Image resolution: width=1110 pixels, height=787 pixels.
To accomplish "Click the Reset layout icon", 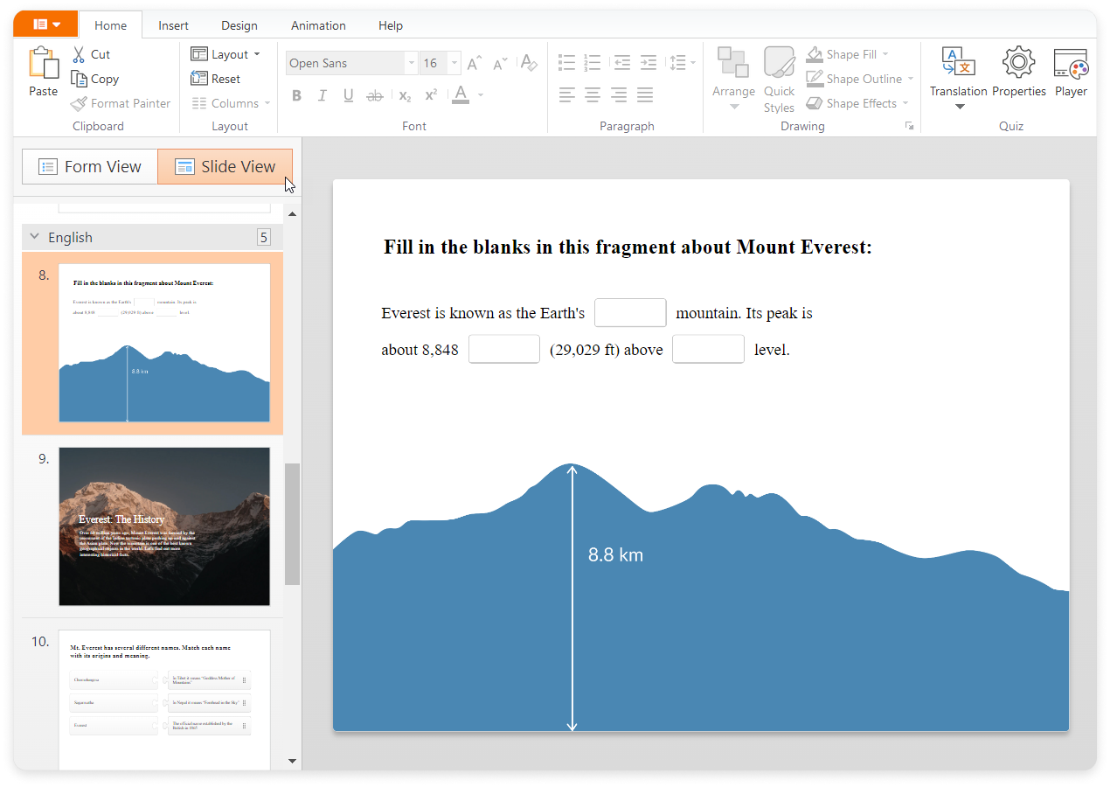I will 199,79.
